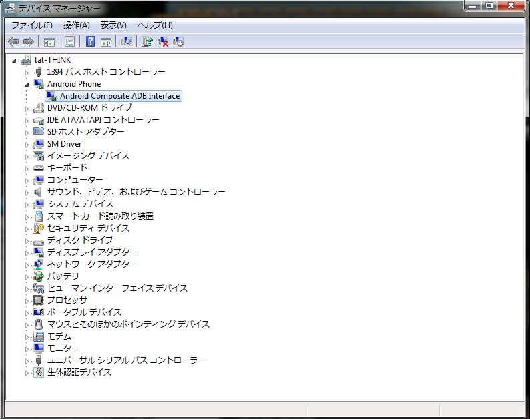This screenshot has height=419, width=530.
Task: Open the 操作(A) menu
Action: tap(77, 25)
